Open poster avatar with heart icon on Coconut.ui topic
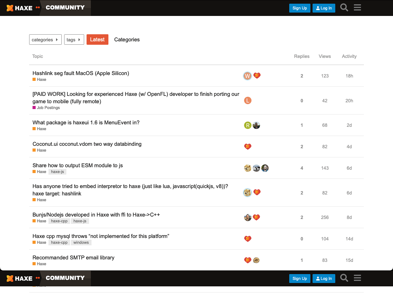The width and height of the screenshot is (393, 294). tap(247, 146)
